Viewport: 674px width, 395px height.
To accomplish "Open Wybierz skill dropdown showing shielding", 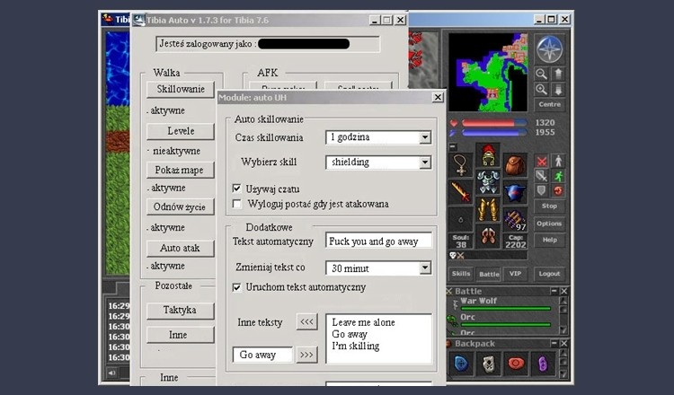I will 425,162.
